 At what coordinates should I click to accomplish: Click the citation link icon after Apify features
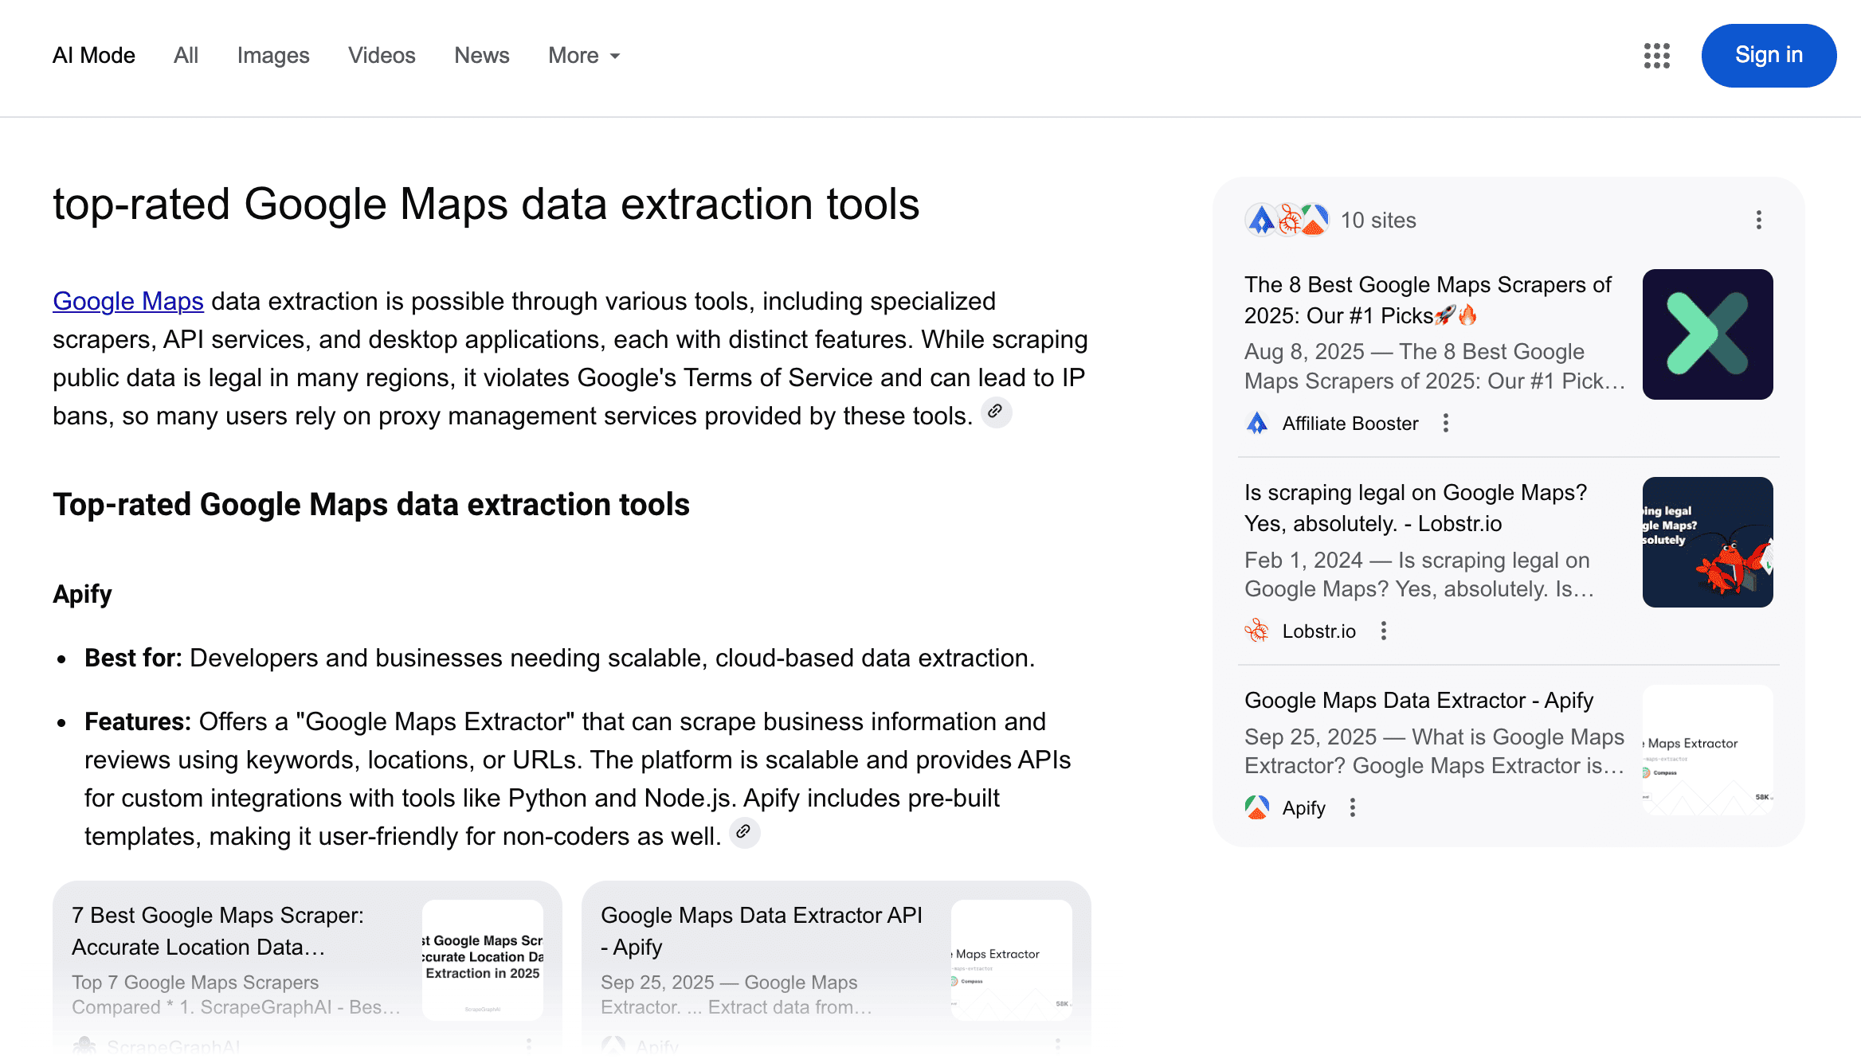coord(743,832)
